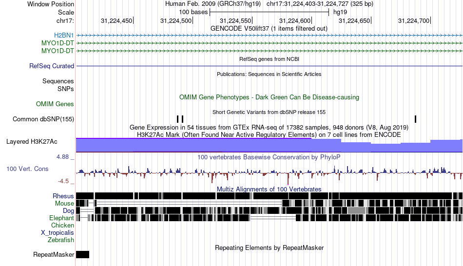Select the X_tropicalis alignment row label
The image size is (463, 266).
click(x=58, y=233)
